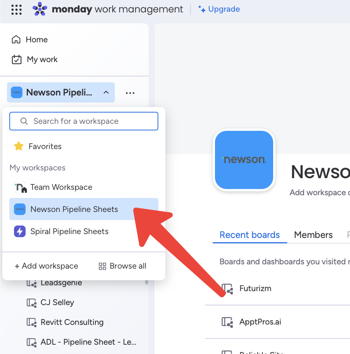
Task: Click the Browse all grid icon
Action: click(x=102, y=266)
